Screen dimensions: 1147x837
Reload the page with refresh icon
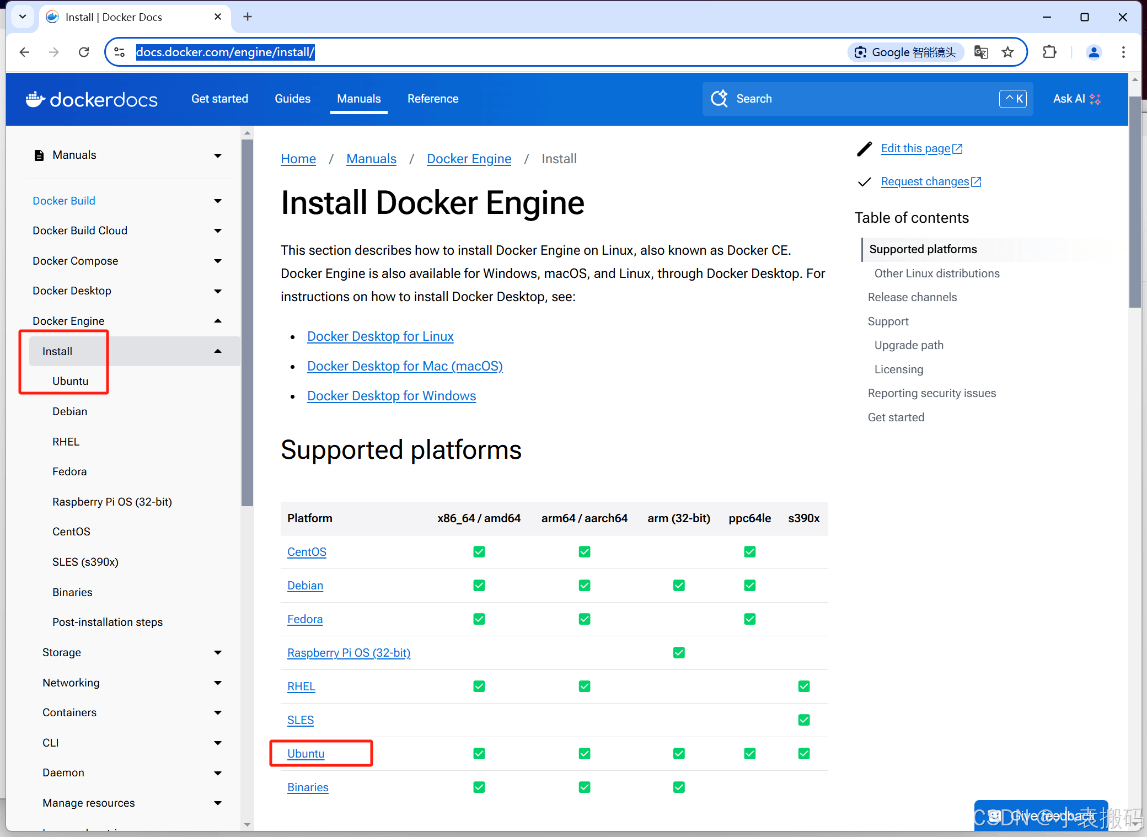tap(84, 52)
